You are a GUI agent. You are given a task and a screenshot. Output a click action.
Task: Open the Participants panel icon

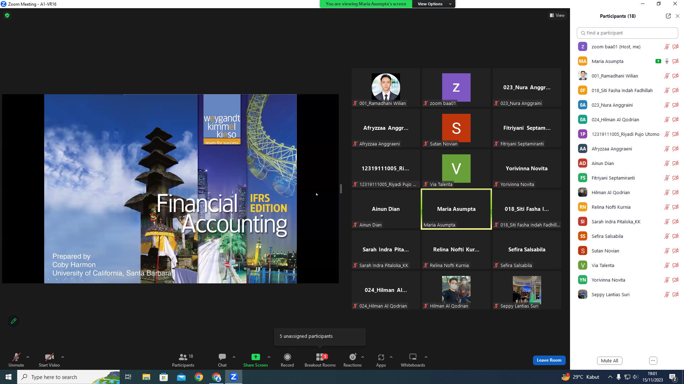183,357
